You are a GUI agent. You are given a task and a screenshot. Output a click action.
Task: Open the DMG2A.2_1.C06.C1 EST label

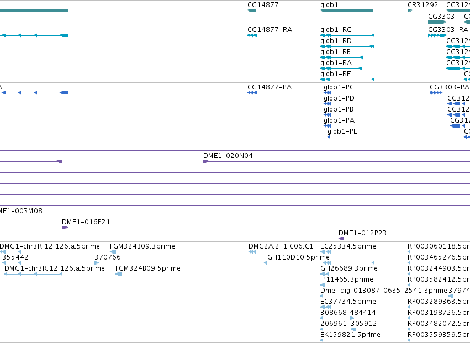[x=281, y=246]
